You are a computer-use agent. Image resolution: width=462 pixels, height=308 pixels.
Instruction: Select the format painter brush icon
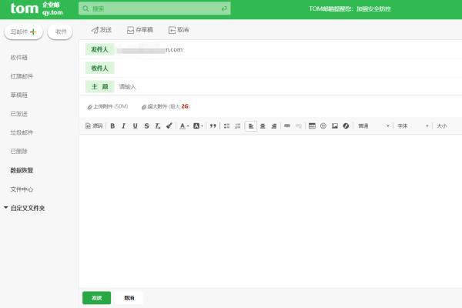pyautogui.click(x=169, y=126)
